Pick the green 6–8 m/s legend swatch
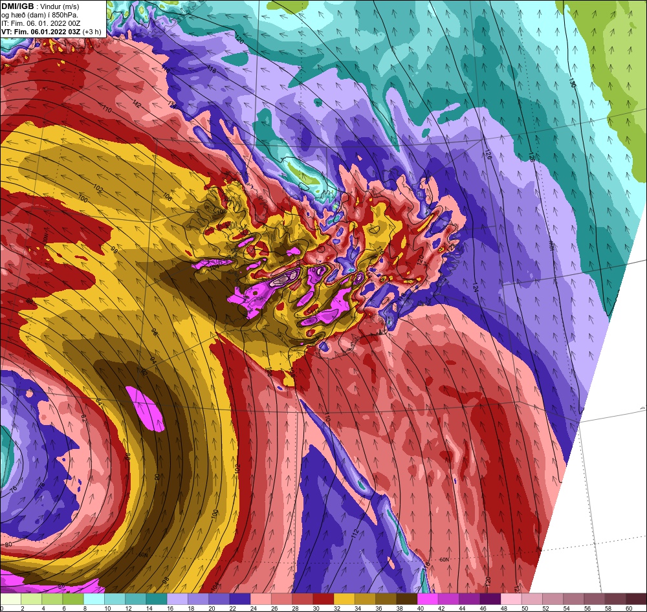Screen dimensions: 647x612 73,599
